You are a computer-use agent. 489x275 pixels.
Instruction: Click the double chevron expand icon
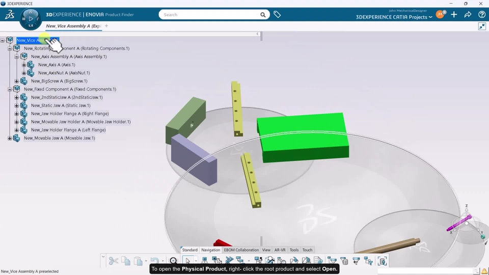(229, 261)
